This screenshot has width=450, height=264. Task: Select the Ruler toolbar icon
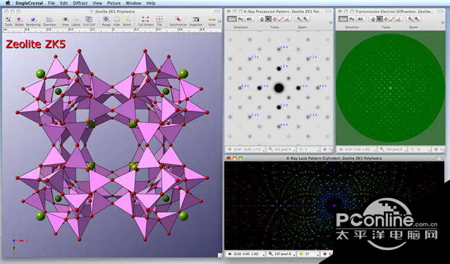coord(212,21)
